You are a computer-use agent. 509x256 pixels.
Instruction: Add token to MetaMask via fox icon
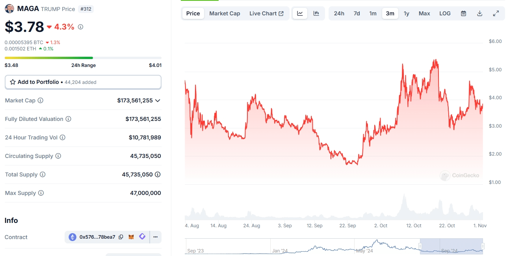pyautogui.click(x=132, y=237)
